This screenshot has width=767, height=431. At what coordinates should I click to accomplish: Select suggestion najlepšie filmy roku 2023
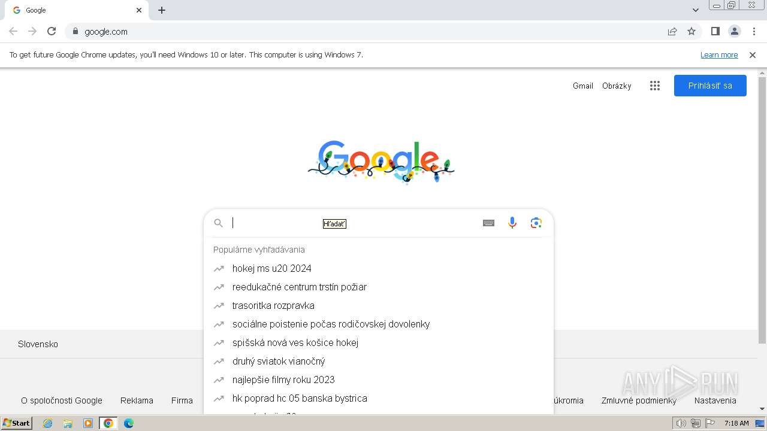379,380
